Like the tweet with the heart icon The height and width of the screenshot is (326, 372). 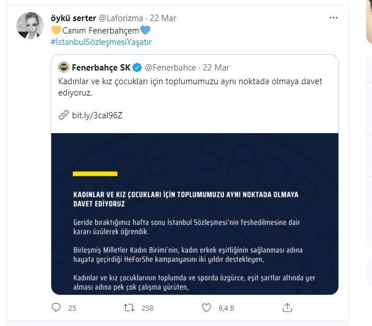pyautogui.click(x=208, y=308)
